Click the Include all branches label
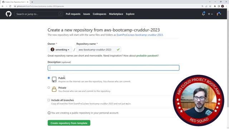229x129 pixels. click(62, 100)
